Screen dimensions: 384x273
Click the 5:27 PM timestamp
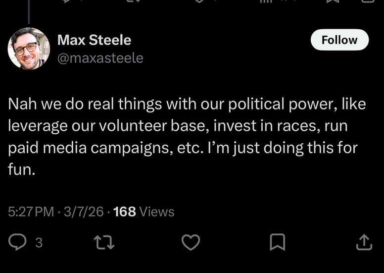tap(31, 212)
